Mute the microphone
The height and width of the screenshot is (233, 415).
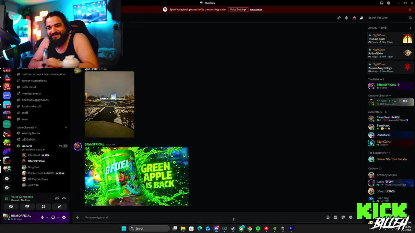click(42, 217)
